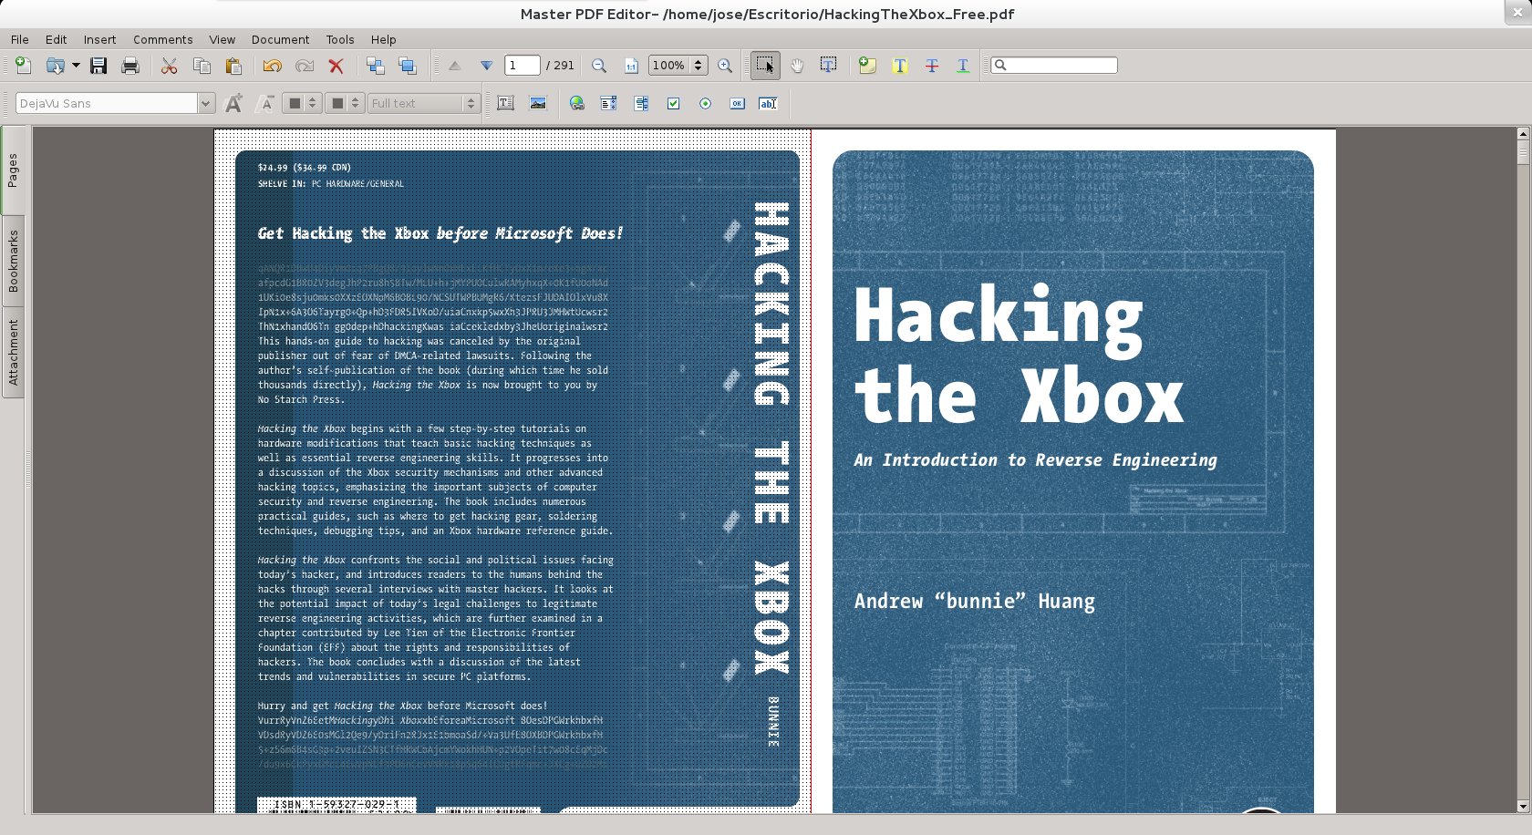
Task: Switch to the Attachment side tab
Action: coord(13,352)
